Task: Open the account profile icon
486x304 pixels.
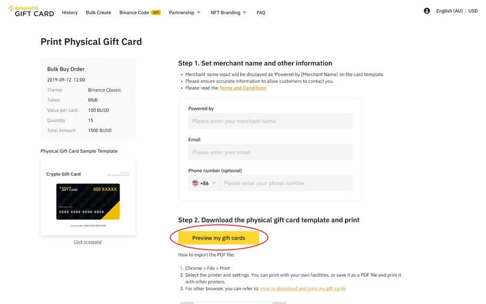Action: (x=427, y=11)
